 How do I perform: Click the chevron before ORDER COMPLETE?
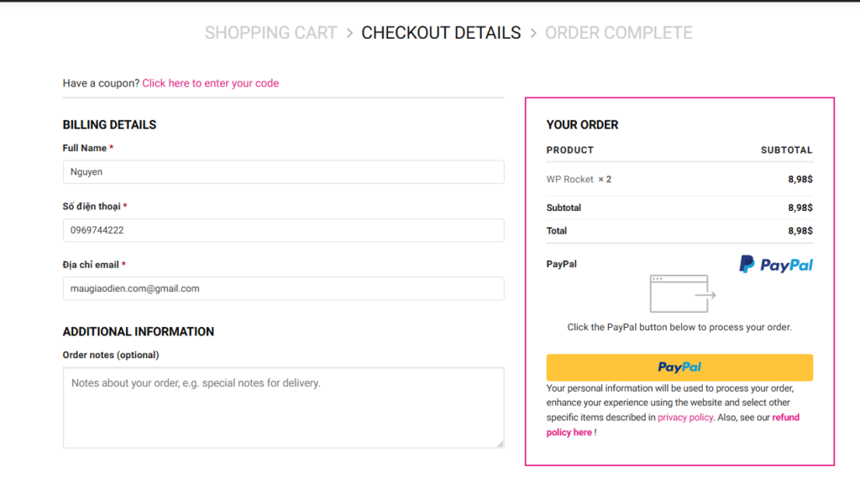tap(533, 34)
